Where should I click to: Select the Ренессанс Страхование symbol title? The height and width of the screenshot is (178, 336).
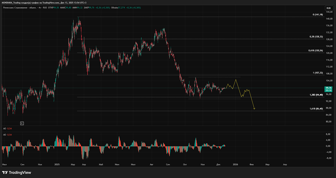pyautogui.click(x=17, y=7)
